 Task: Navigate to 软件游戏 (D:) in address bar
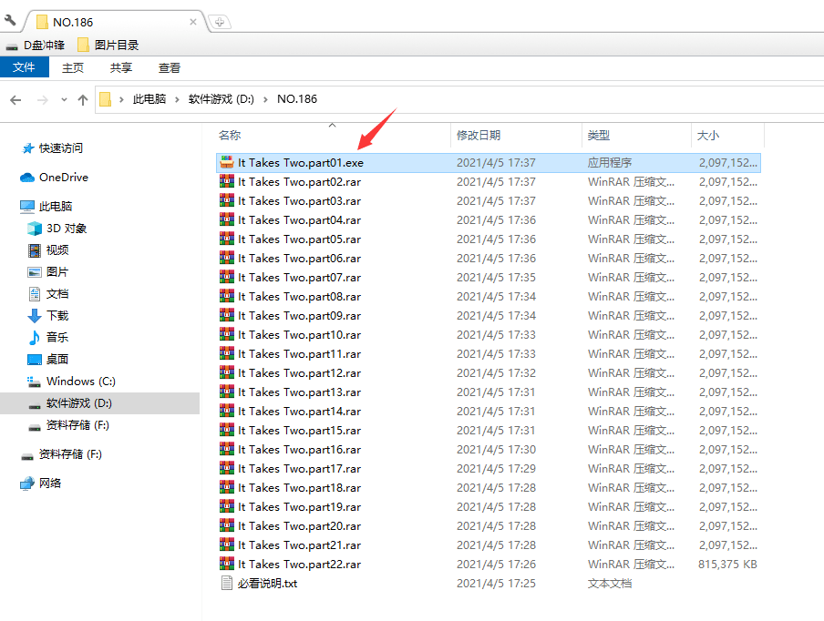[221, 98]
